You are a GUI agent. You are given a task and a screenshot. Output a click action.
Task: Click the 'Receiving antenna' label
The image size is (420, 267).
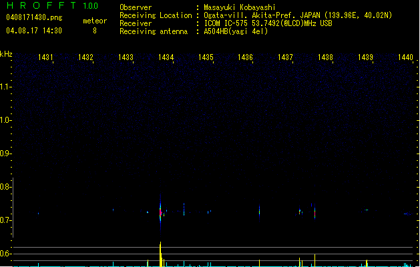pos(154,31)
